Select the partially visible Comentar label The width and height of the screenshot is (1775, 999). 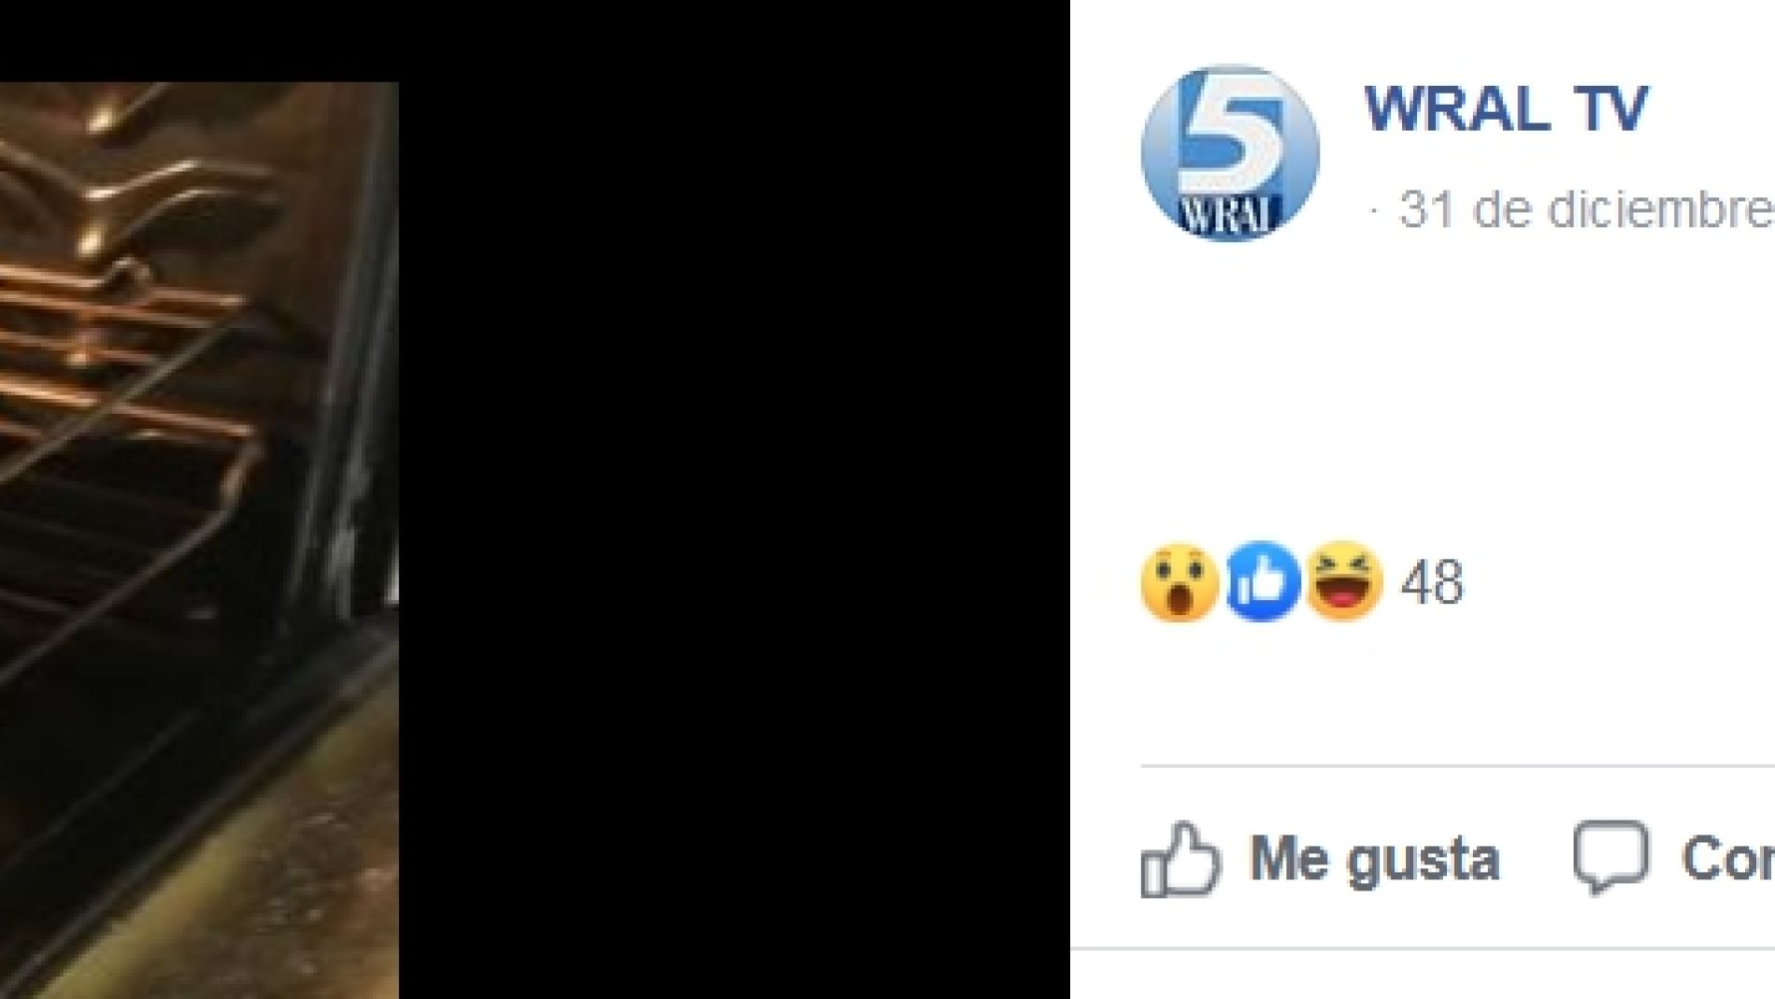tap(1727, 859)
